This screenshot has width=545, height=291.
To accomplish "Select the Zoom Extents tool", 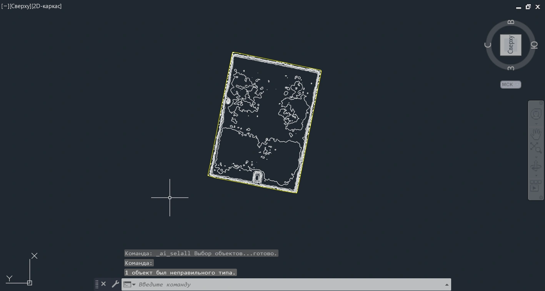I will [536, 147].
